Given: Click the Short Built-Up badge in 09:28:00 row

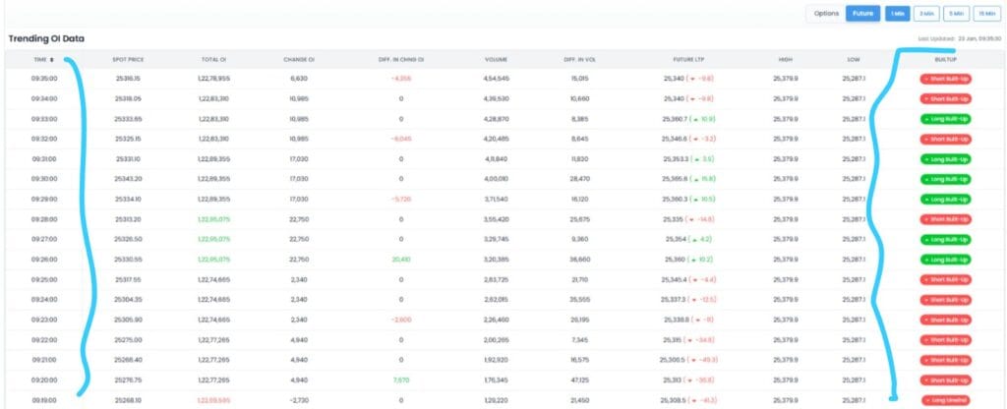Looking at the screenshot, I should [x=945, y=219].
